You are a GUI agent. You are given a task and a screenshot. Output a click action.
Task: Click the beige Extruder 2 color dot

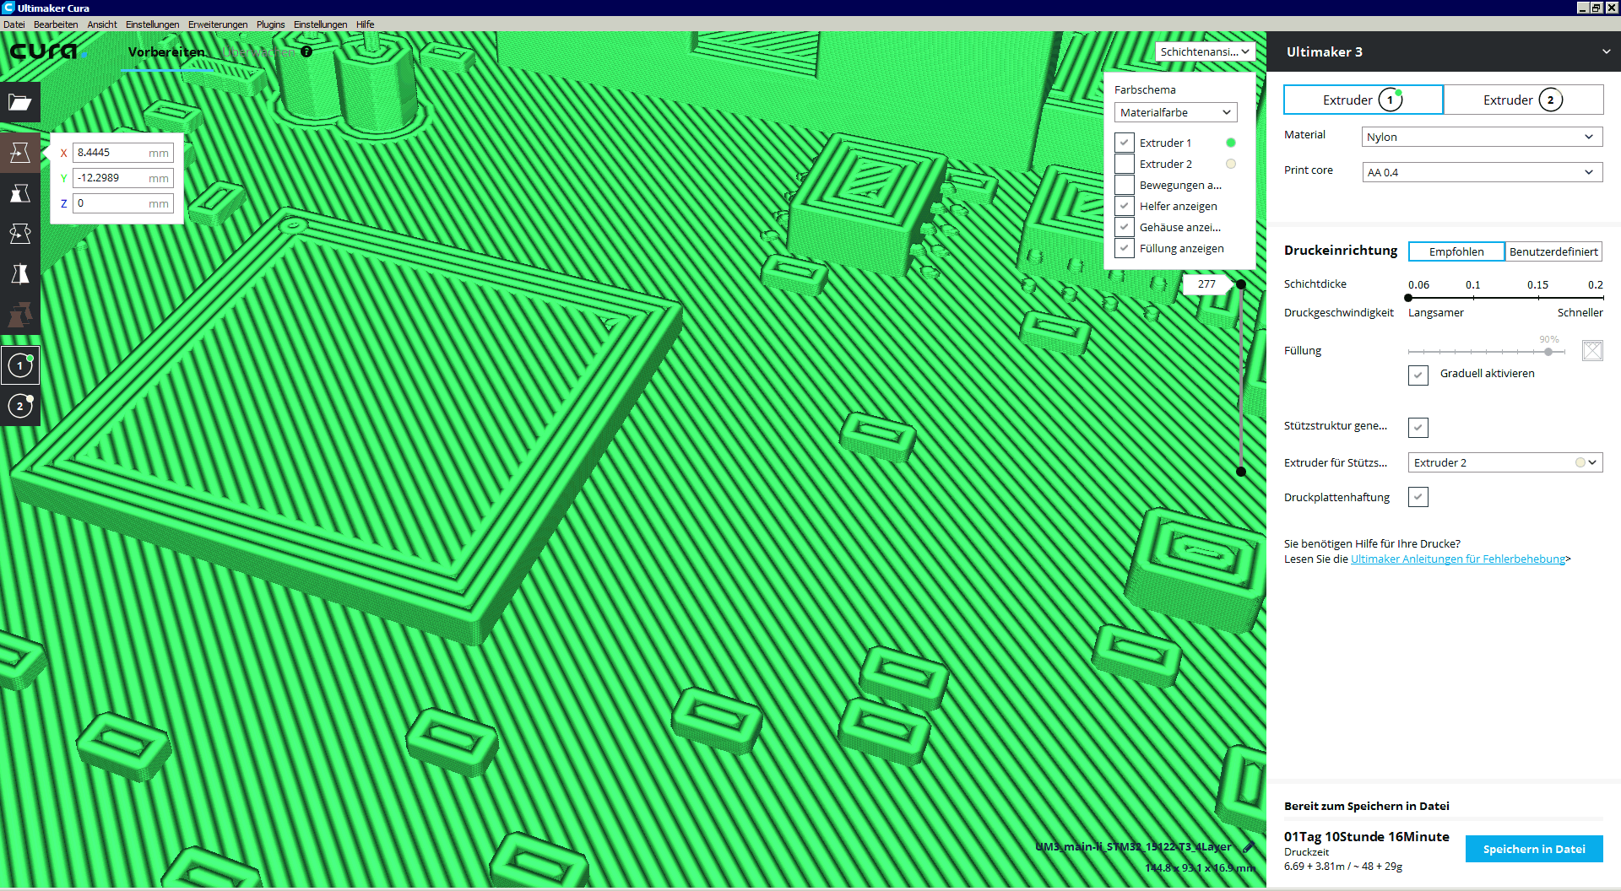(x=1231, y=164)
